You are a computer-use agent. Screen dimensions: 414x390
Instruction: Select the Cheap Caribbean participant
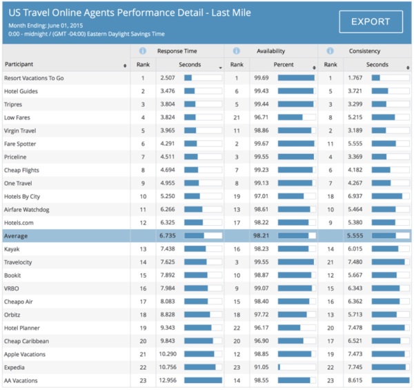tap(26, 341)
